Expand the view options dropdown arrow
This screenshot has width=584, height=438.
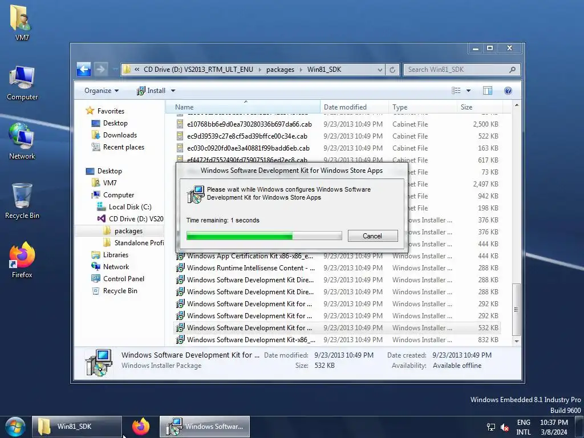click(x=469, y=91)
